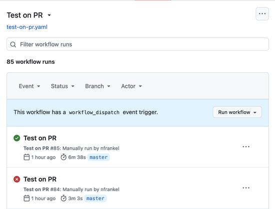Open the top-right workflow options ellipsis menu
This screenshot has width=275, height=209.
[262, 14]
